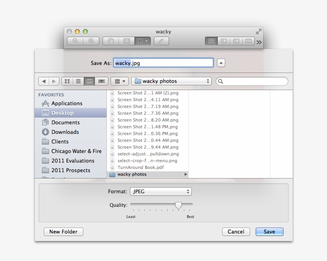Image resolution: width=327 pixels, height=261 pixels.
Task: Select Downloads in the Favorites sidebar
Action: 65,132
